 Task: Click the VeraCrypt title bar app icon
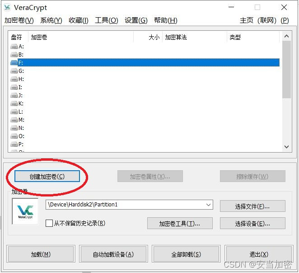[x=7, y=7]
